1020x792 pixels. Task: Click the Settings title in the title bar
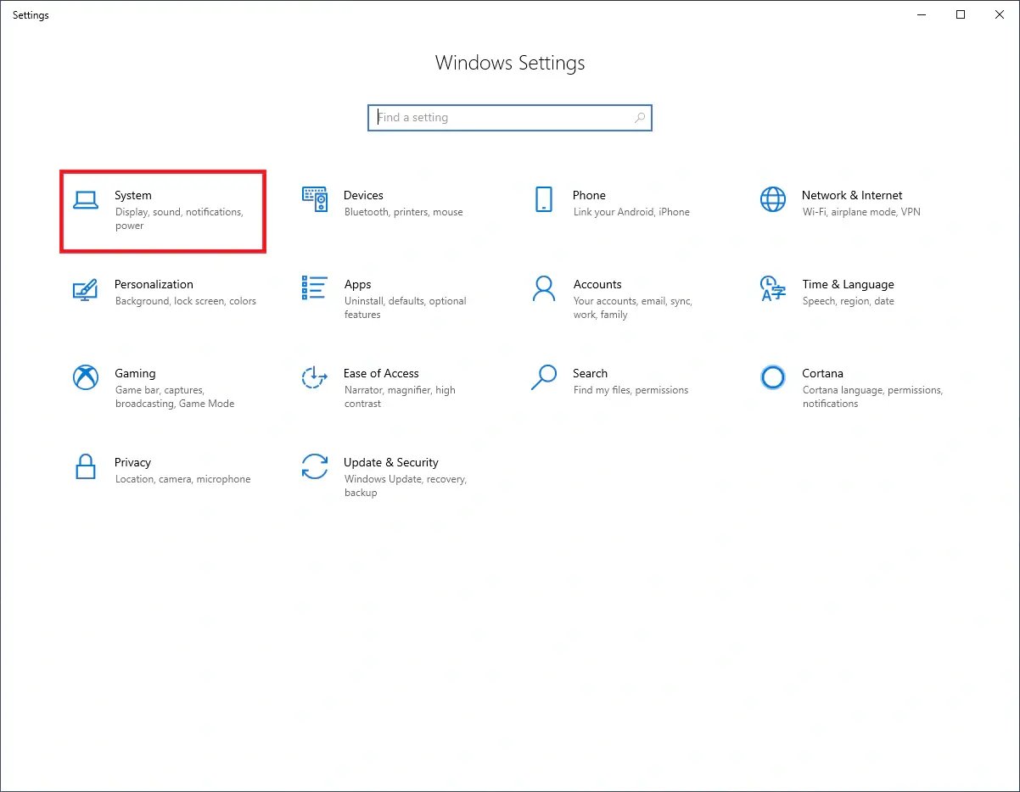[31, 14]
